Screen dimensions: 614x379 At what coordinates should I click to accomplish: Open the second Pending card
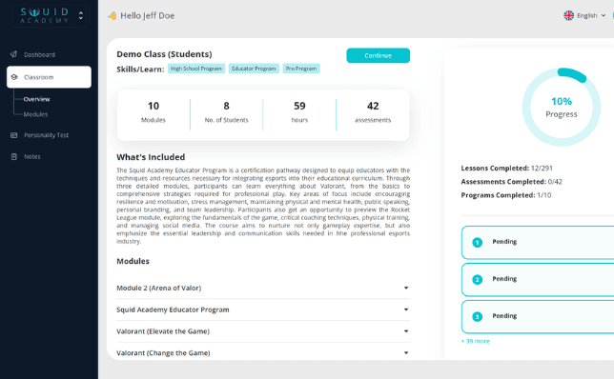click(538, 280)
